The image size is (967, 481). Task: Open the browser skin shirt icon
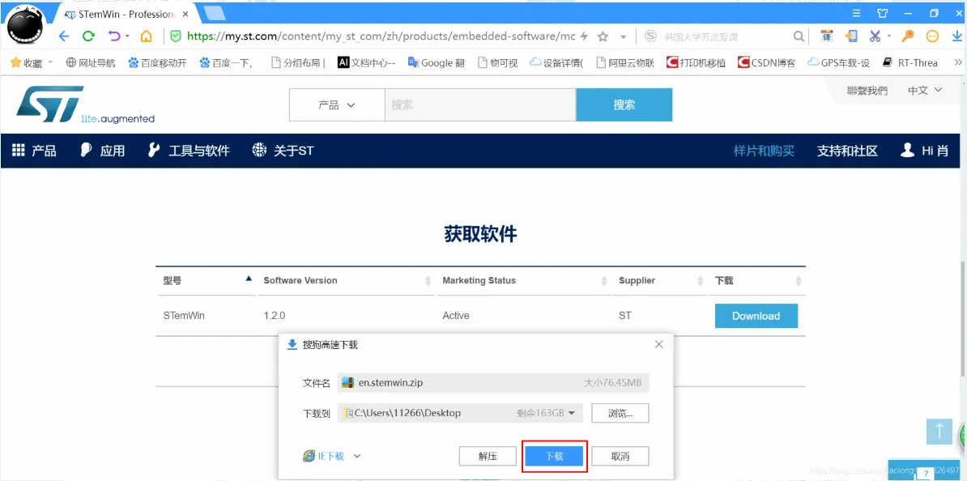tap(882, 13)
